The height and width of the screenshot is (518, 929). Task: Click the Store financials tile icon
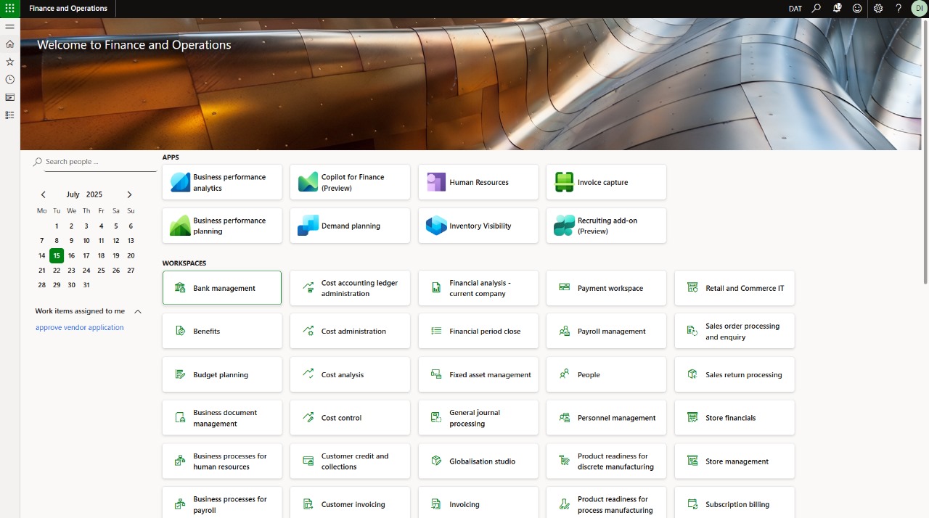[692, 418]
